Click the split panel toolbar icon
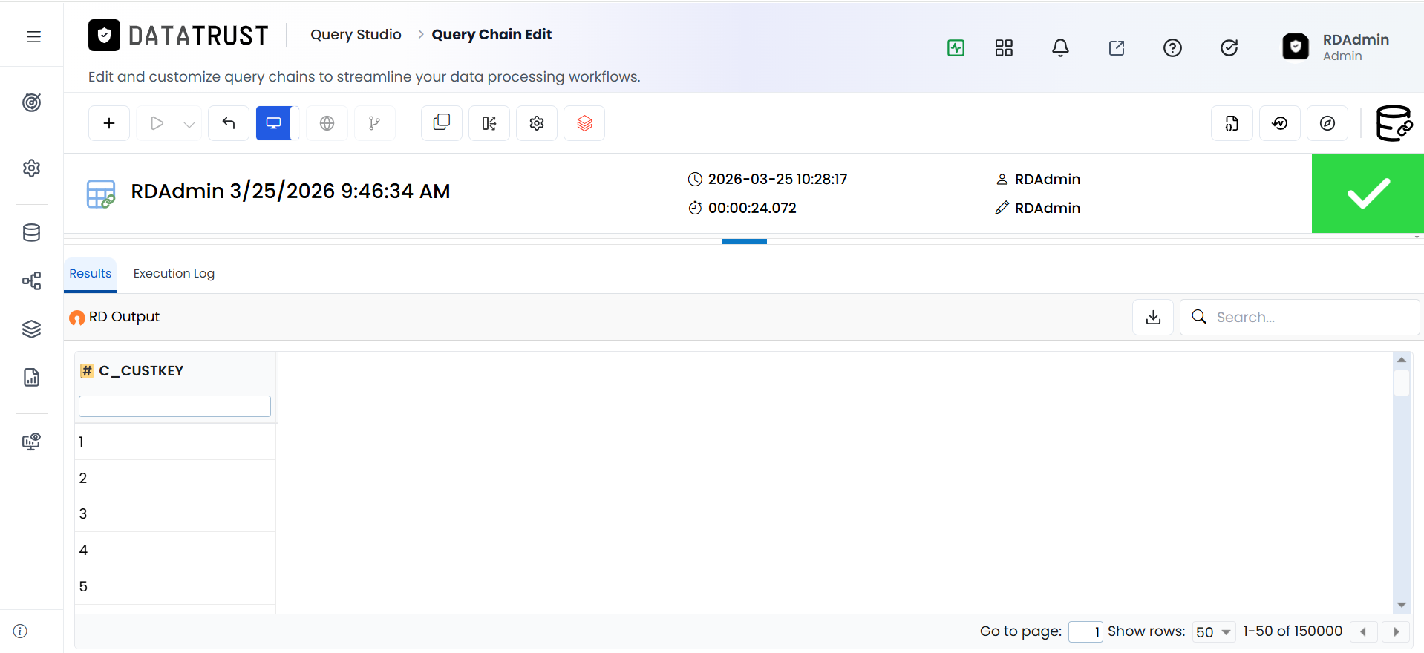The image size is (1424, 653). tap(489, 123)
